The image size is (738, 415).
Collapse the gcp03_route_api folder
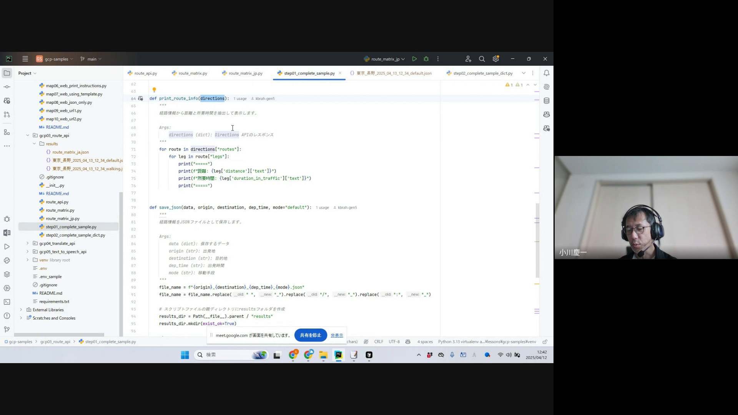click(28, 135)
